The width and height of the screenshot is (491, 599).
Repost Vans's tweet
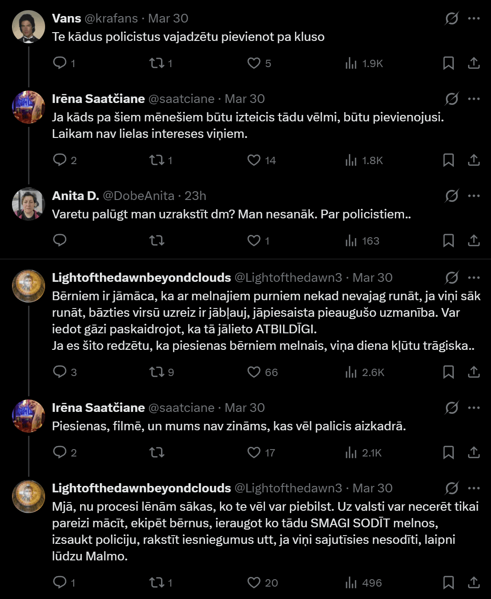click(157, 63)
